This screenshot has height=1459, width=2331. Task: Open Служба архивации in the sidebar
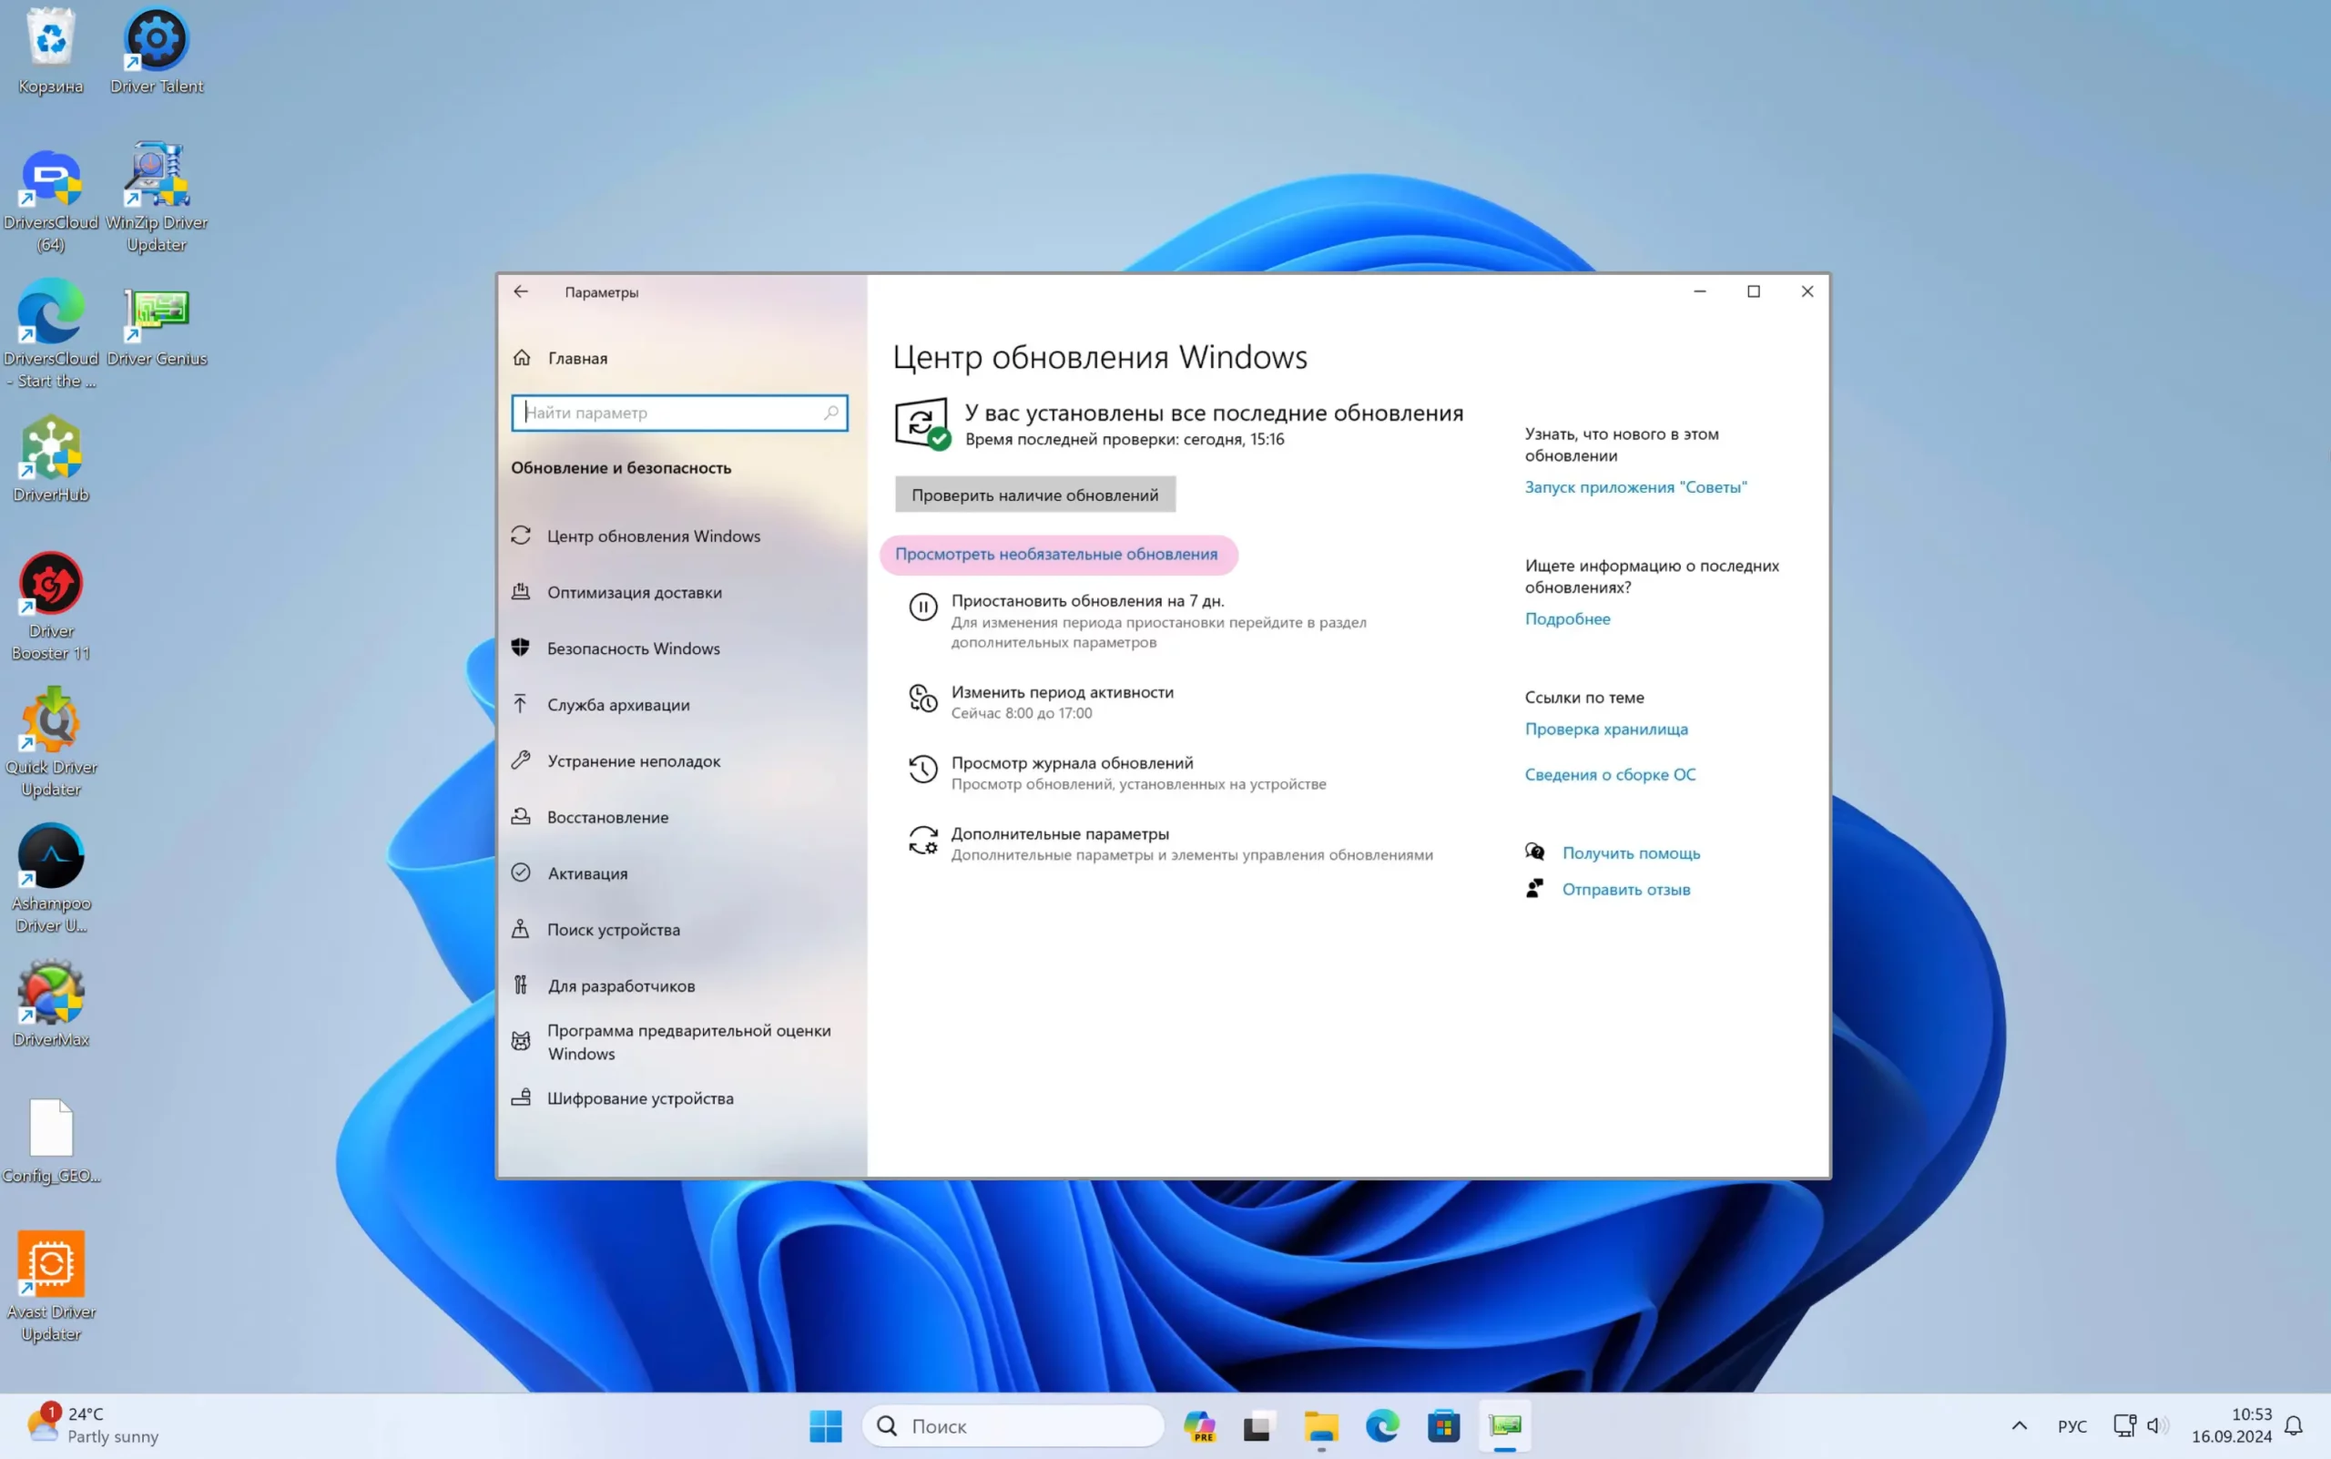[x=617, y=704]
